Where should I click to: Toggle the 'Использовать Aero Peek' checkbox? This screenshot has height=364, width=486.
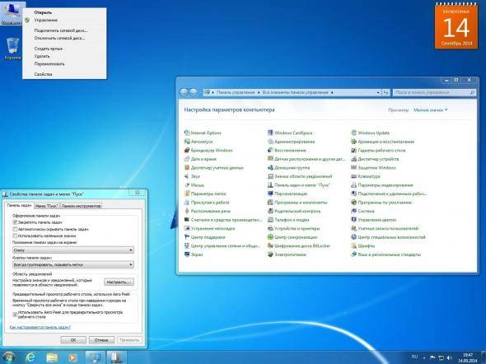click(x=15, y=315)
